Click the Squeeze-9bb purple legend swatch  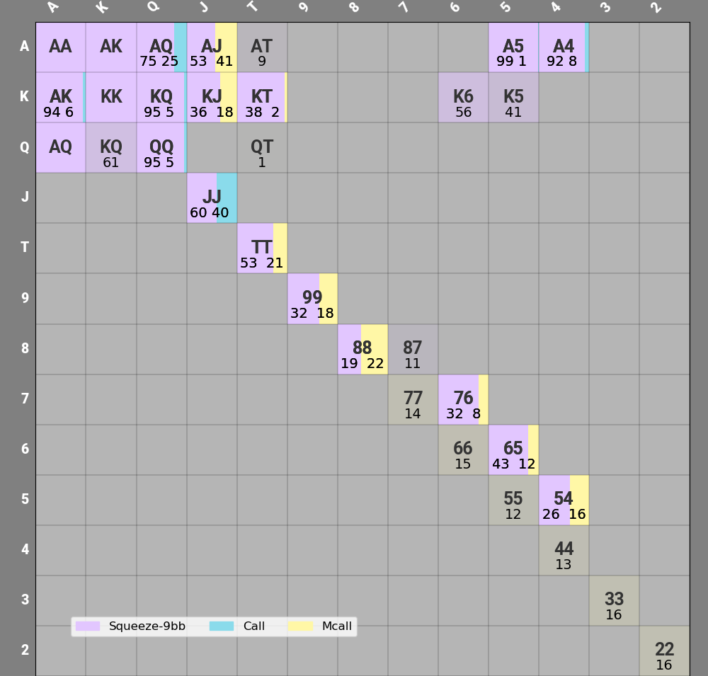(x=88, y=626)
